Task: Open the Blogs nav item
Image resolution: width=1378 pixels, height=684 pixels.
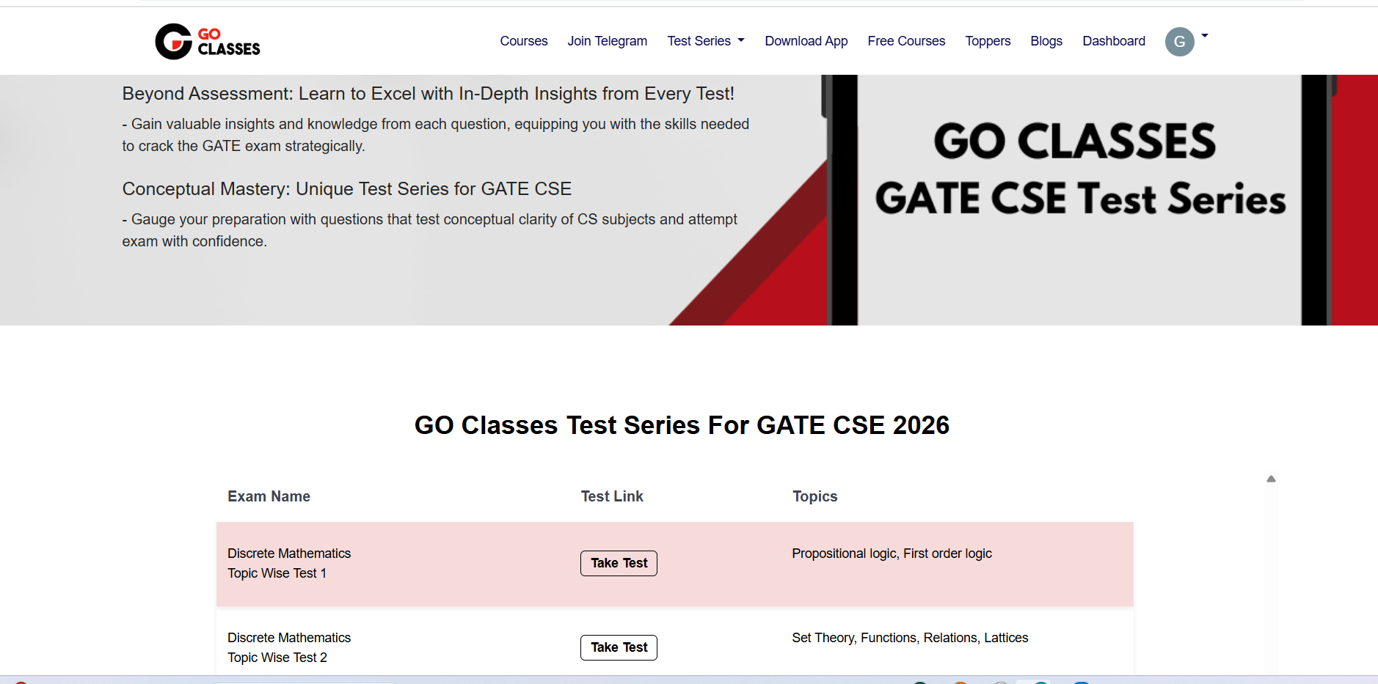Action: click(x=1046, y=41)
